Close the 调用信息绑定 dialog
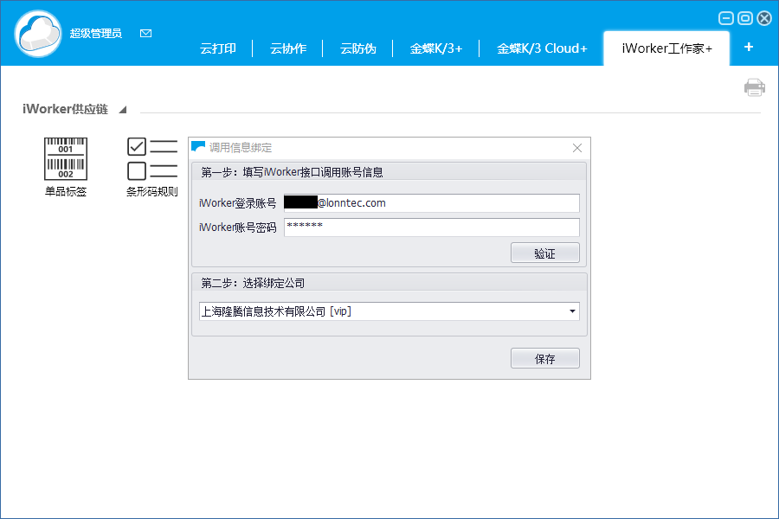779x519 pixels. pyautogui.click(x=576, y=148)
